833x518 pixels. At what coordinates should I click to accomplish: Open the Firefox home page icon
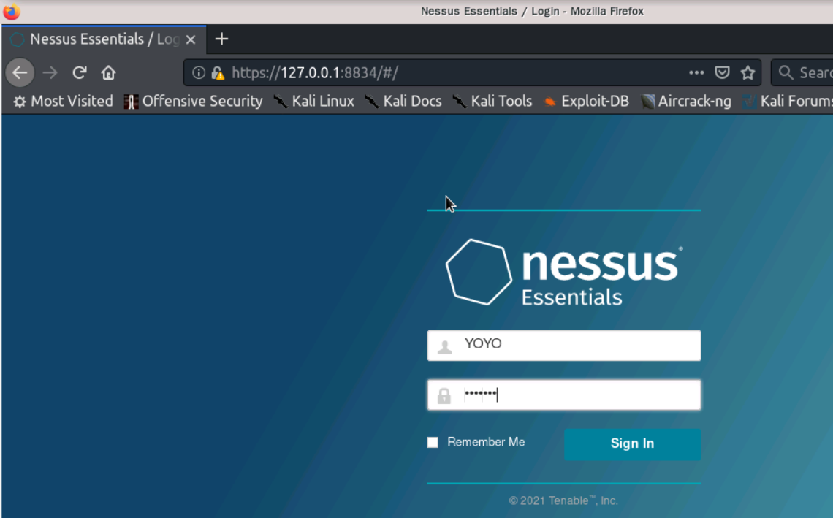pos(108,73)
